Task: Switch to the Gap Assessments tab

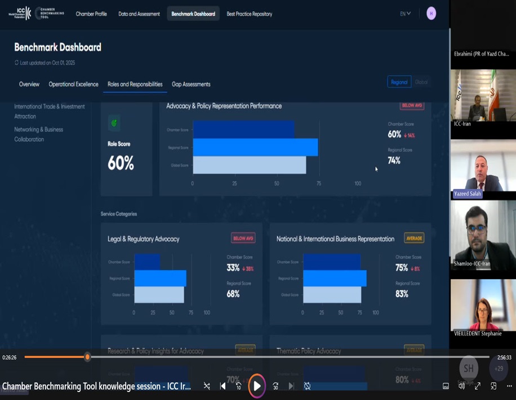Action: coord(191,84)
